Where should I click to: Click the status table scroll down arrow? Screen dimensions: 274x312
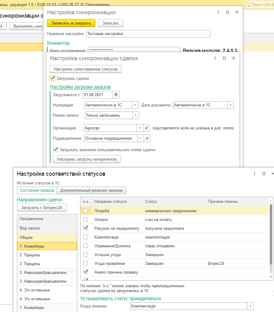[x=271, y=277]
